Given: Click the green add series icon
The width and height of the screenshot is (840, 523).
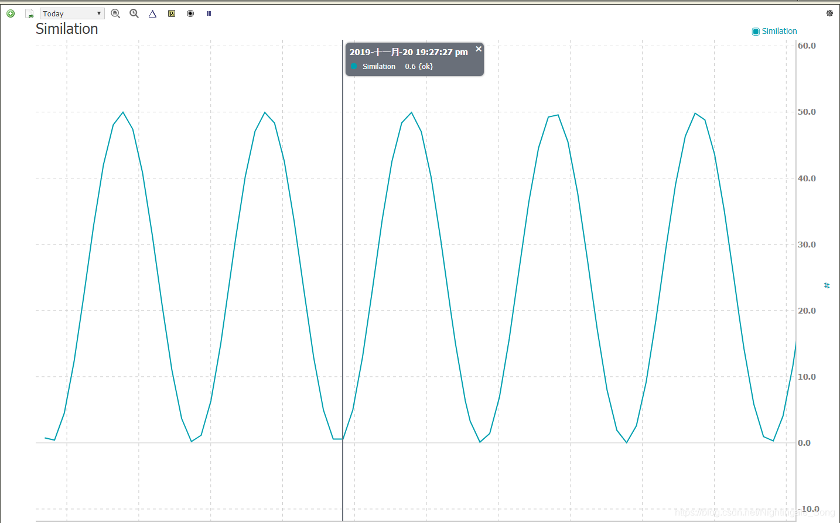Looking at the screenshot, I should (11, 13).
